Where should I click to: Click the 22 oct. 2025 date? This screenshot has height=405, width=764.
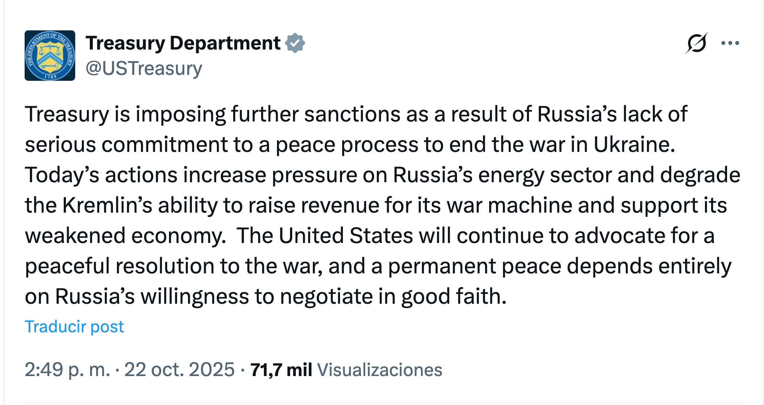179,370
